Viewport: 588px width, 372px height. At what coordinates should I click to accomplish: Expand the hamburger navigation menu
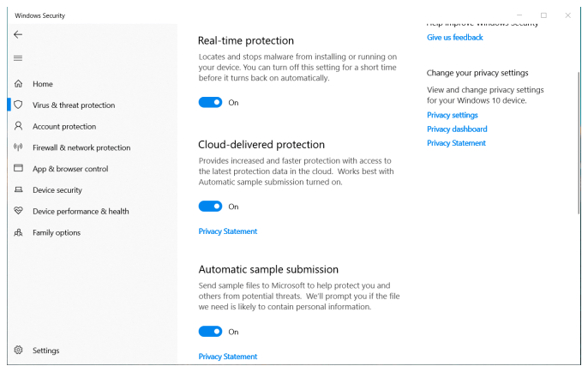click(18, 57)
